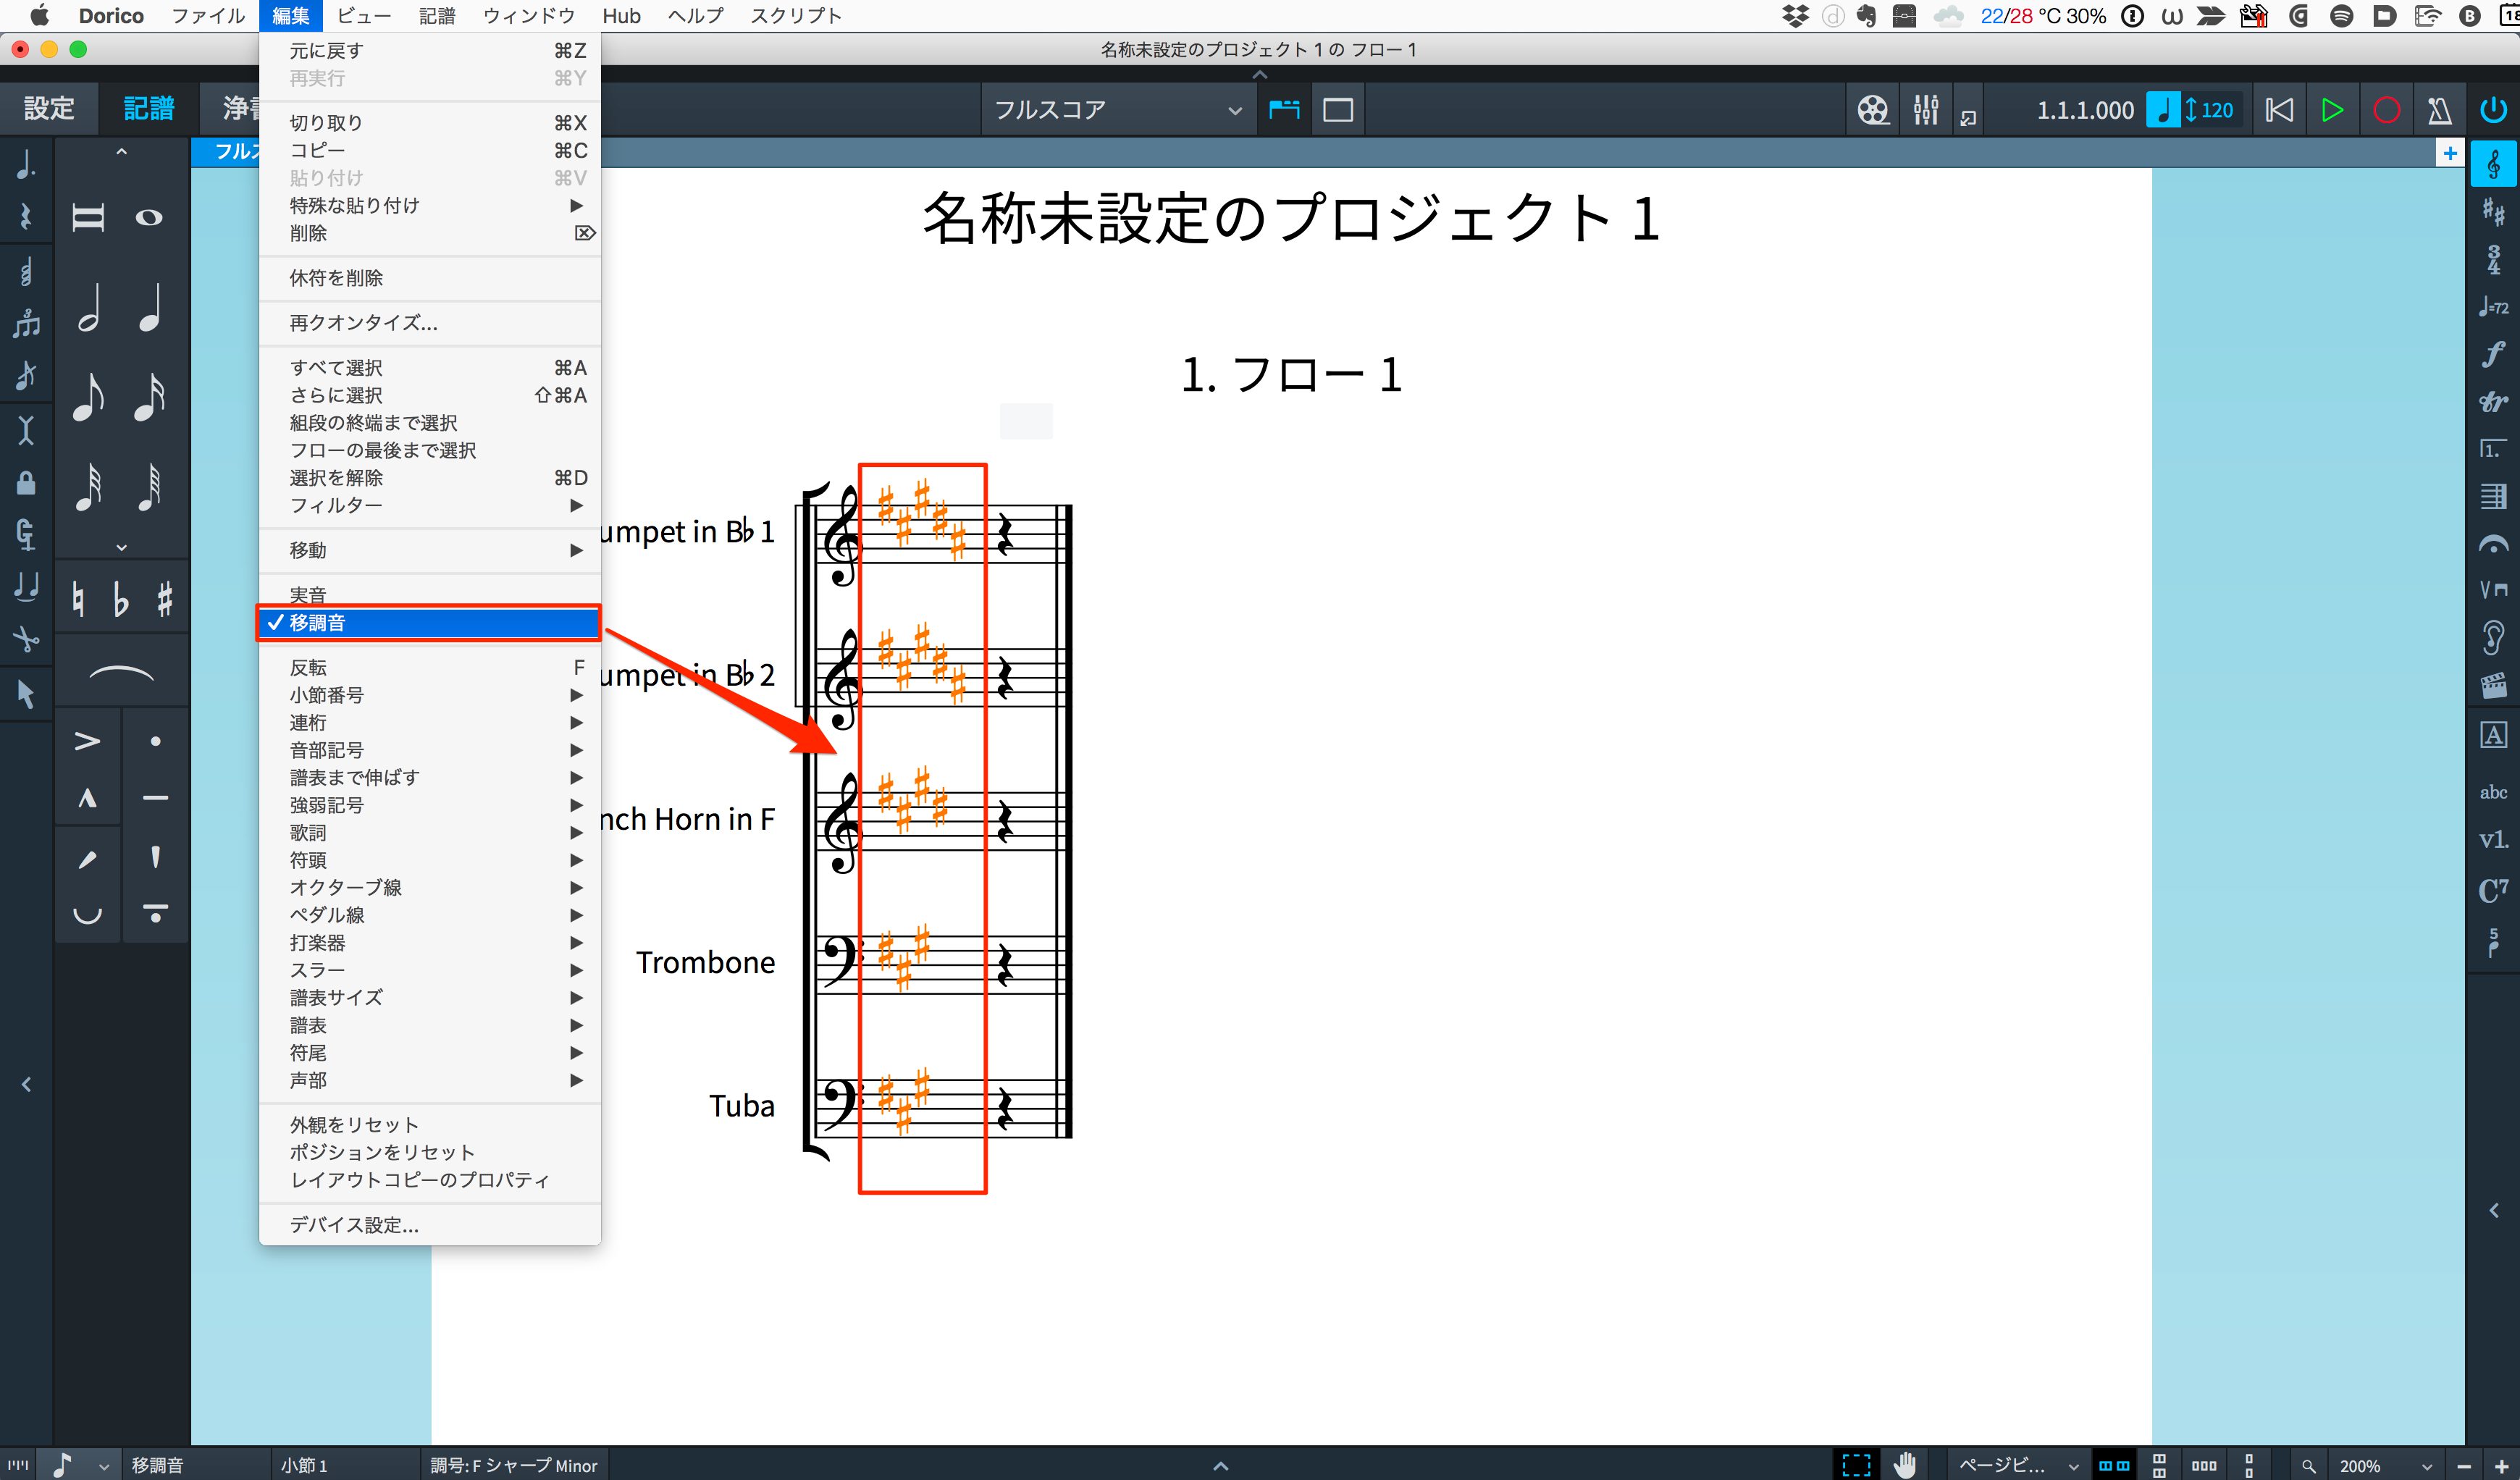
Task: Open the ornaments trill panel
Action: click(x=2493, y=402)
